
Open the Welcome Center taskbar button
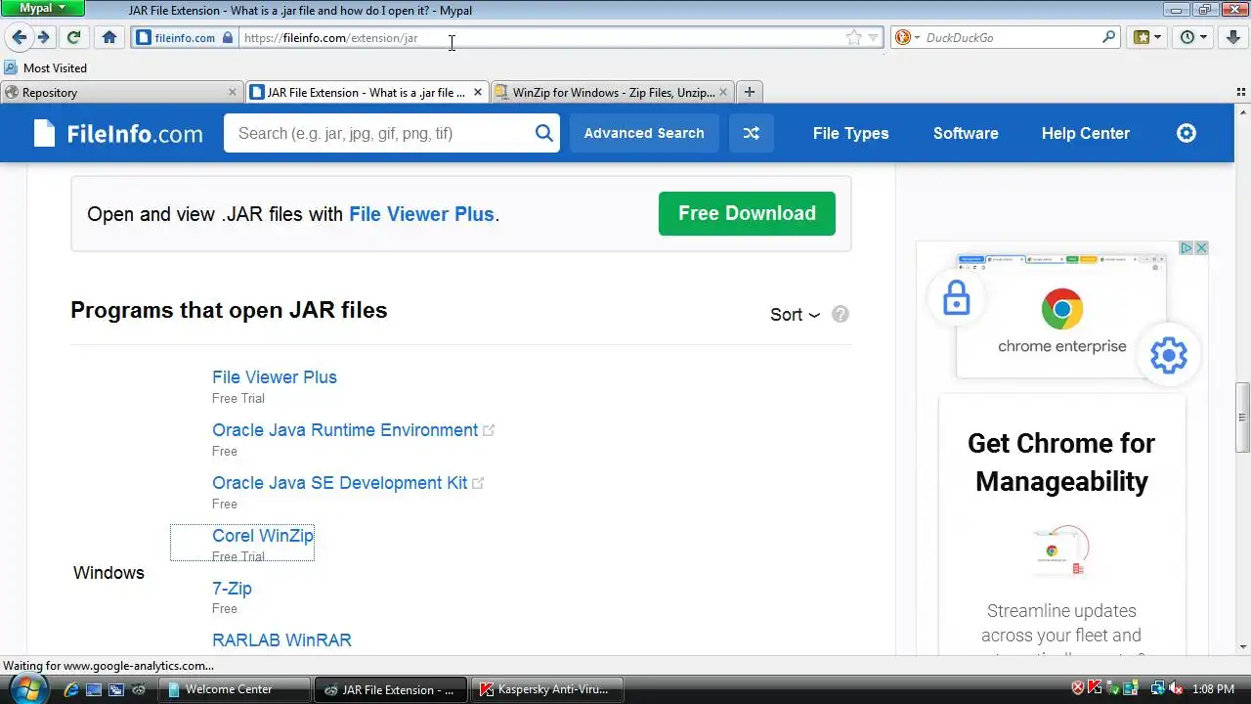tap(235, 689)
